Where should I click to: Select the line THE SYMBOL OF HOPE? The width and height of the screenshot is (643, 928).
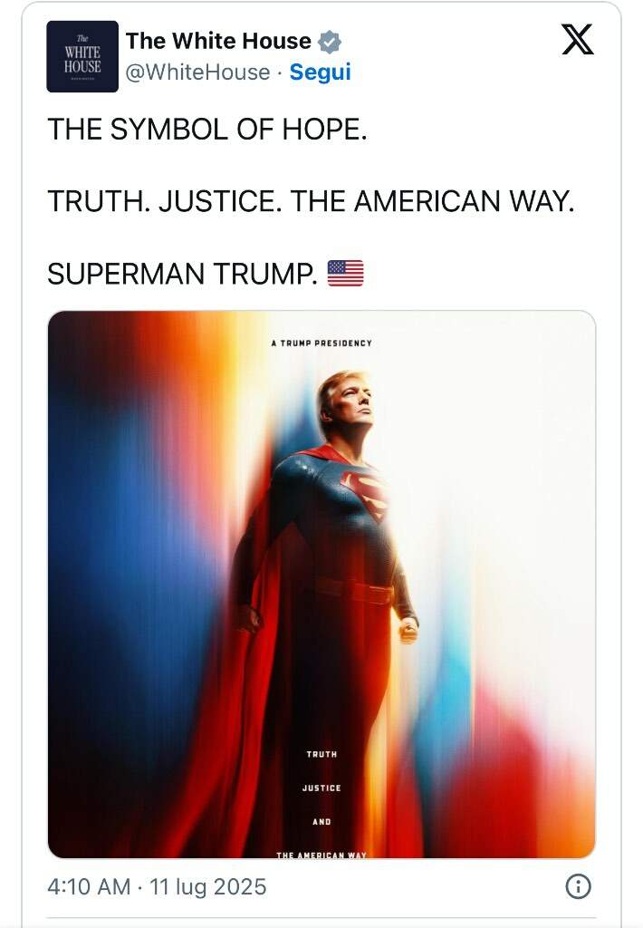point(207,130)
